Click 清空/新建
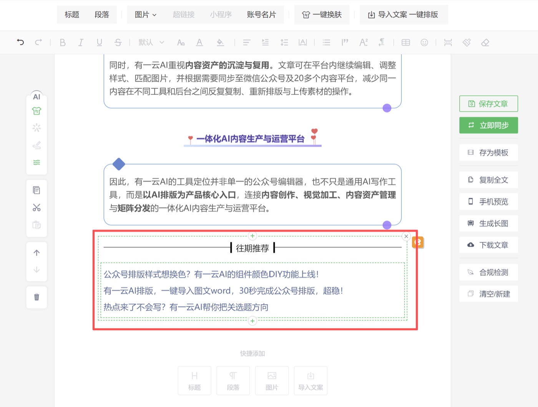The image size is (538, 407). (x=488, y=294)
